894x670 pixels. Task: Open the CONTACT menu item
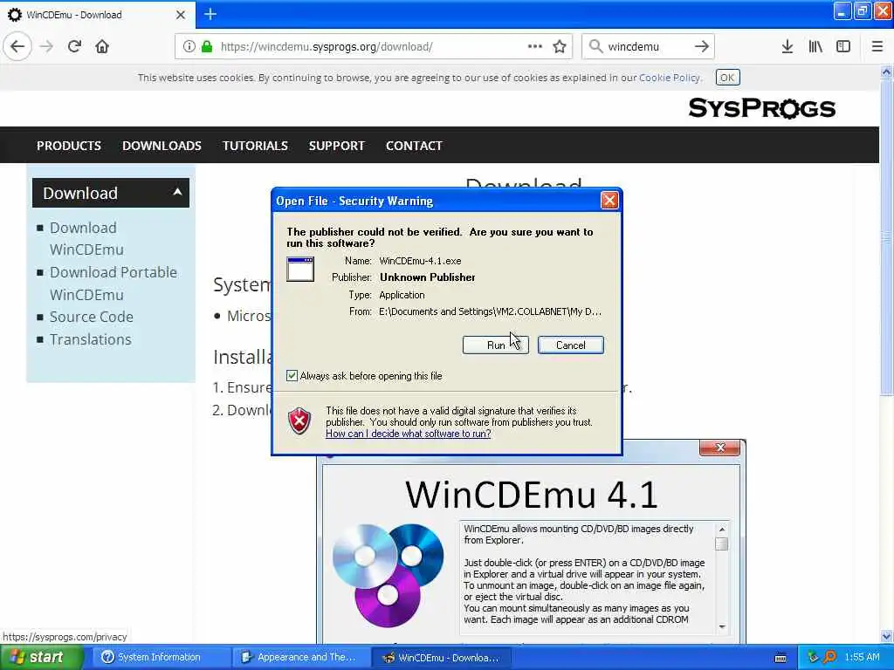(x=414, y=146)
